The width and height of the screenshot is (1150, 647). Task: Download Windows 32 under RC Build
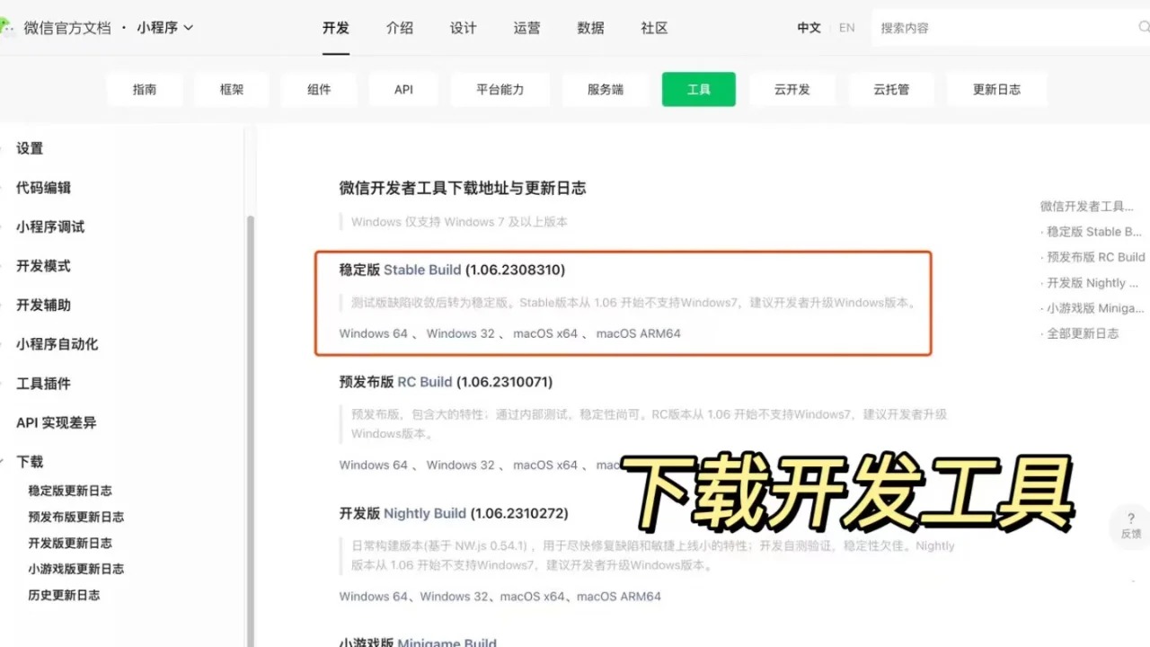tap(460, 465)
